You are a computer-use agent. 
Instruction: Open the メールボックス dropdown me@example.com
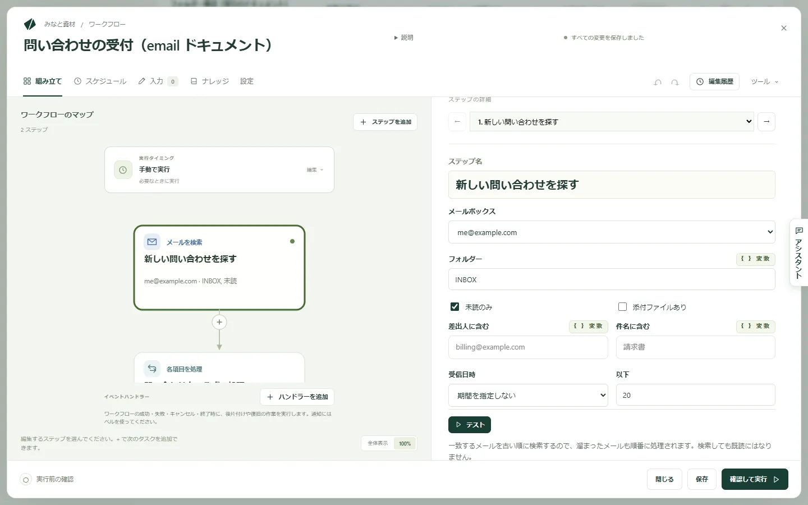point(612,232)
